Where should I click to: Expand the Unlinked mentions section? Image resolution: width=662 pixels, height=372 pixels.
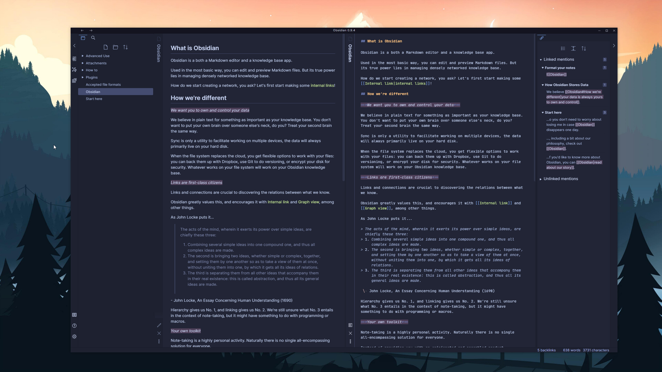[541, 179]
